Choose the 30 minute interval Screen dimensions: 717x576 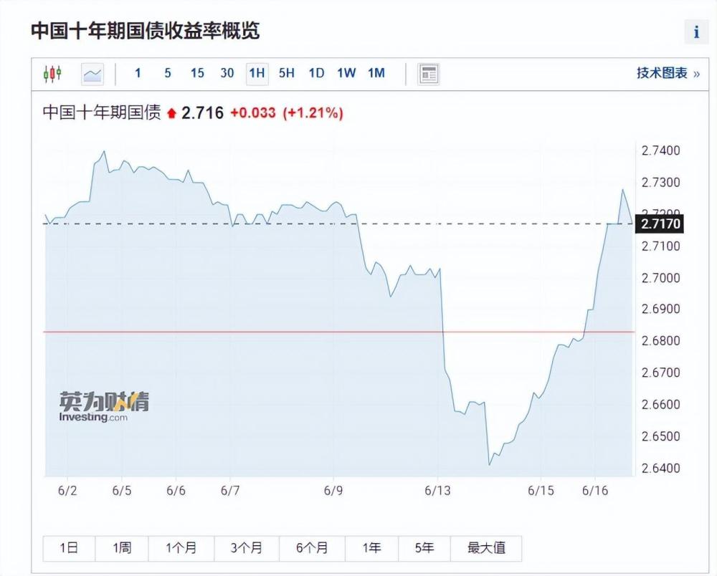tap(227, 73)
